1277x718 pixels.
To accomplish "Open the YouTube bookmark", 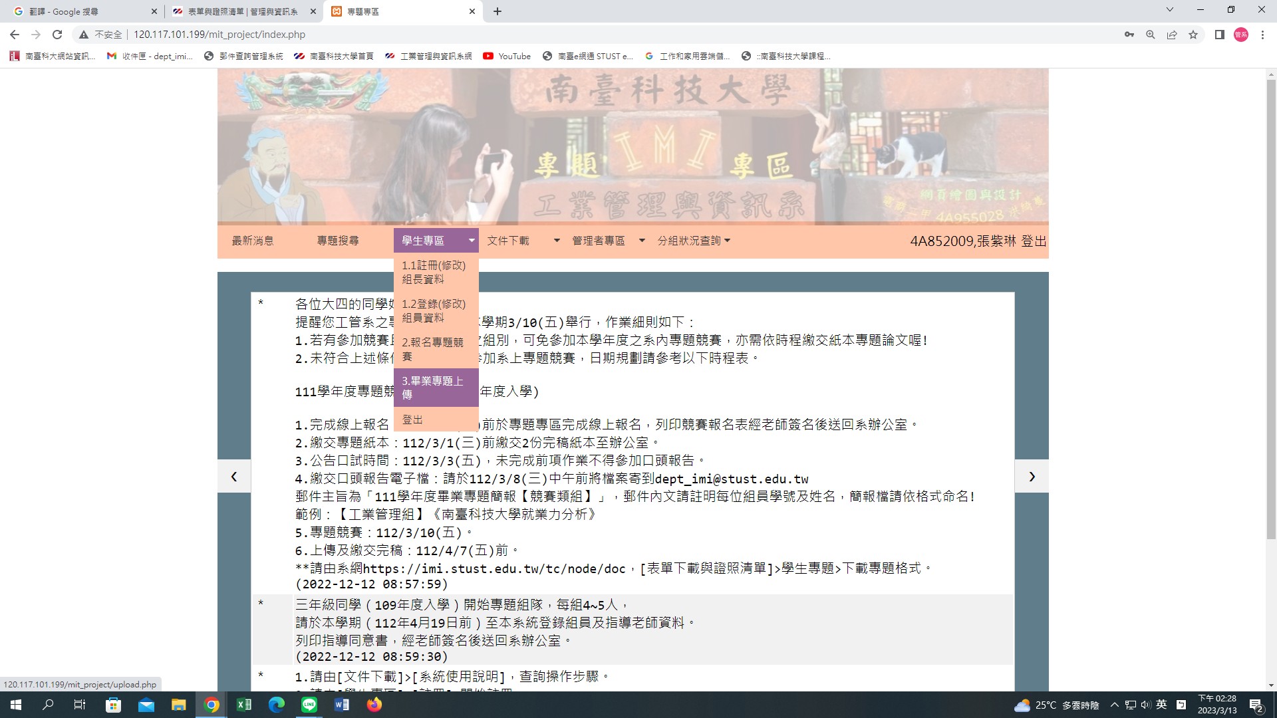I will (x=507, y=57).
